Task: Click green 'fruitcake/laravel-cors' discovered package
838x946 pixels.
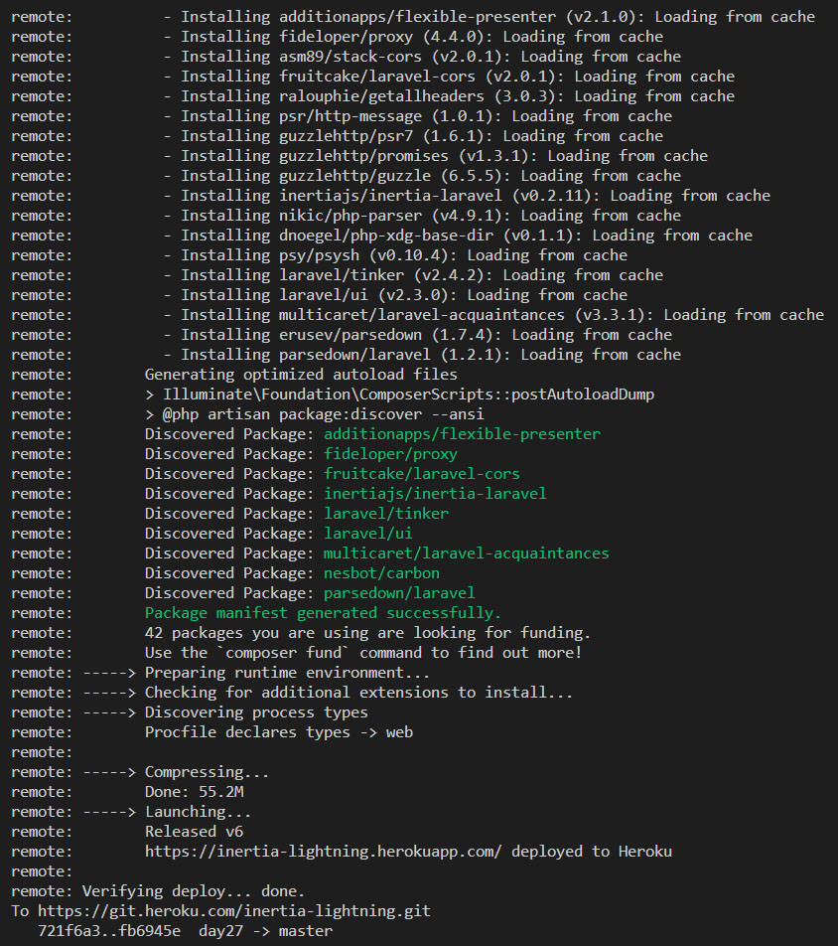Action: (422, 474)
